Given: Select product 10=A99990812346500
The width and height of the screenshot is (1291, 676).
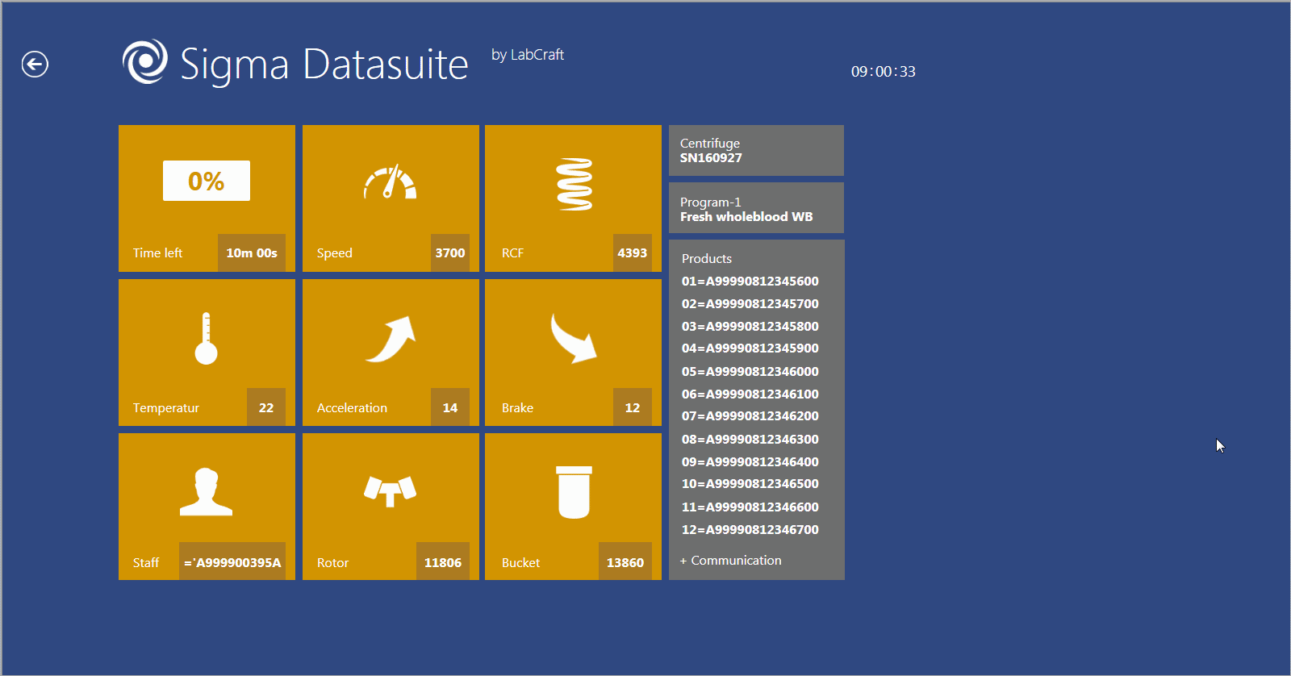Looking at the screenshot, I should (x=750, y=483).
